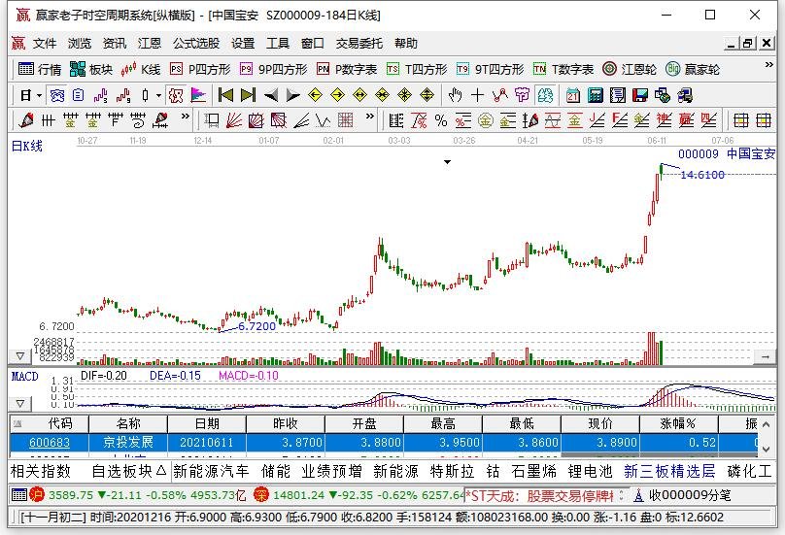
Task: Switch to the 新三板精选层 tab
Action: (x=669, y=471)
